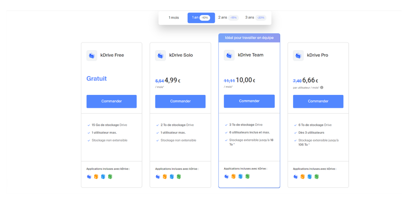Click the blue folder app icon in kDrive Team
This screenshot has height=204, width=408.
pos(226,176)
